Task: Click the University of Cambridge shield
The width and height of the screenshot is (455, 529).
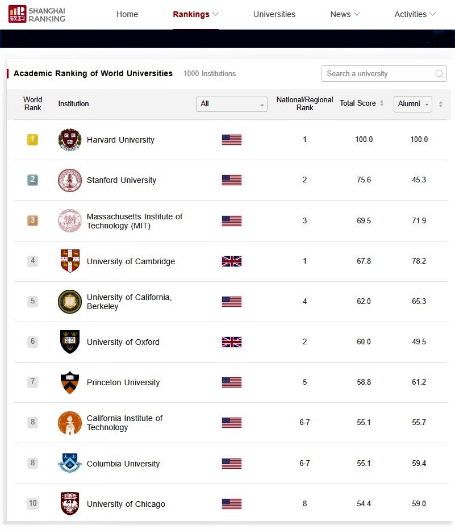Action: coord(70,261)
